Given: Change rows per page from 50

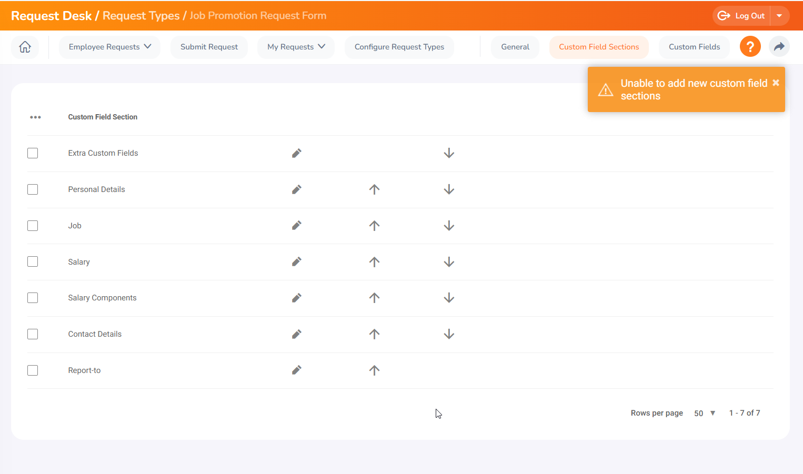Looking at the screenshot, I should click(704, 413).
